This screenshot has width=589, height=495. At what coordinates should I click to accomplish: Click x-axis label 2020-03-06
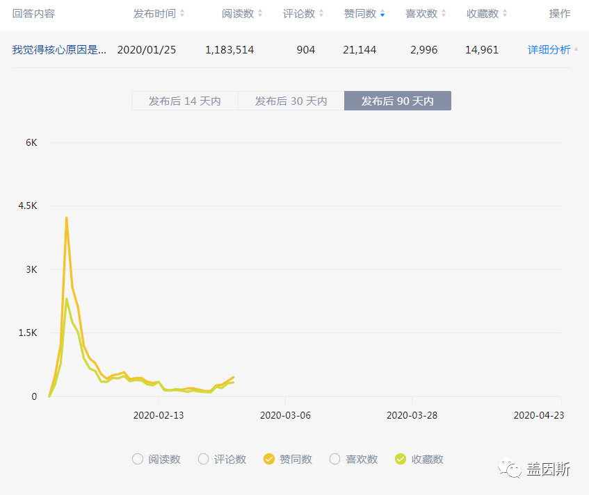point(286,415)
